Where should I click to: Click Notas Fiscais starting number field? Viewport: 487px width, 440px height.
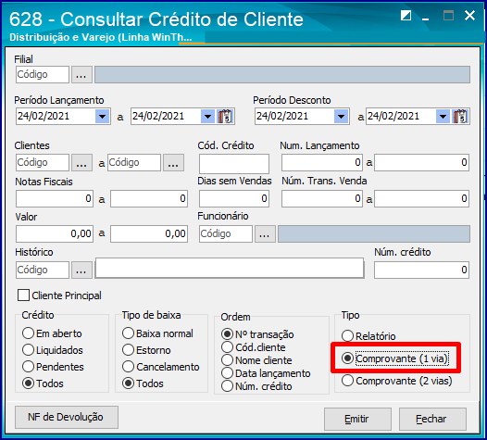tap(55, 199)
